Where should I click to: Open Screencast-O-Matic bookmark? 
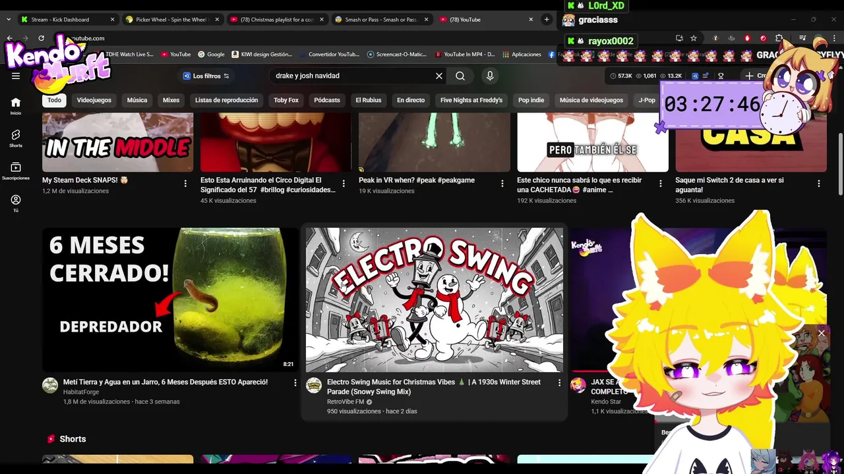click(397, 55)
